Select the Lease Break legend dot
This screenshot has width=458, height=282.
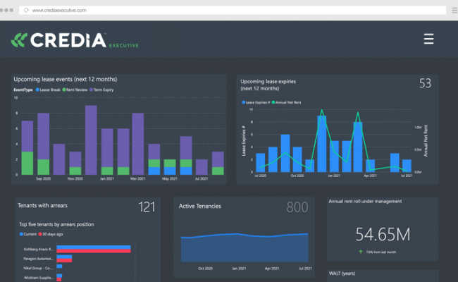click(37, 90)
